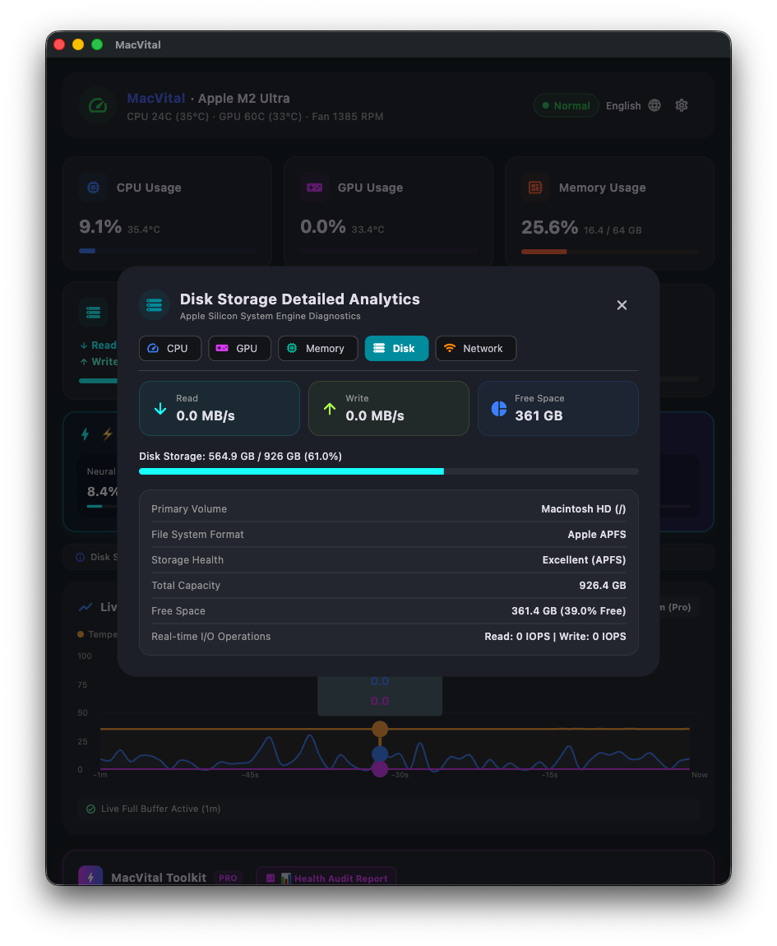Close the Disk Storage Detailed Analytics dialog
The height and width of the screenshot is (946, 777).
(622, 305)
